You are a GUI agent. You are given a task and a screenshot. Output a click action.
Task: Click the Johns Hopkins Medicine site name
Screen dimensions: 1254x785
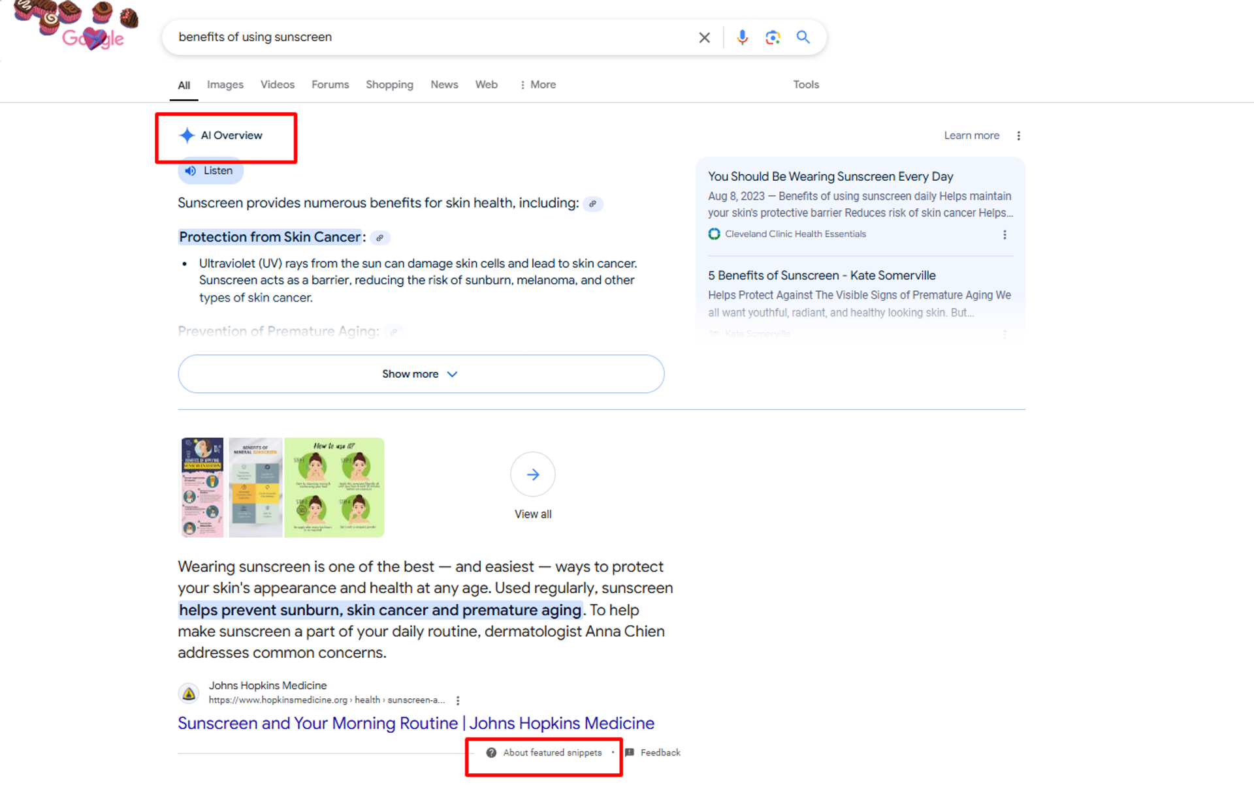(x=268, y=686)
